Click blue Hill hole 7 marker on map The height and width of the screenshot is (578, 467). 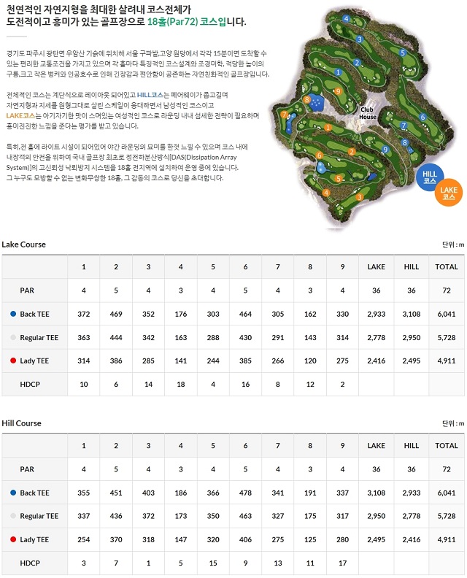point(404,126)
